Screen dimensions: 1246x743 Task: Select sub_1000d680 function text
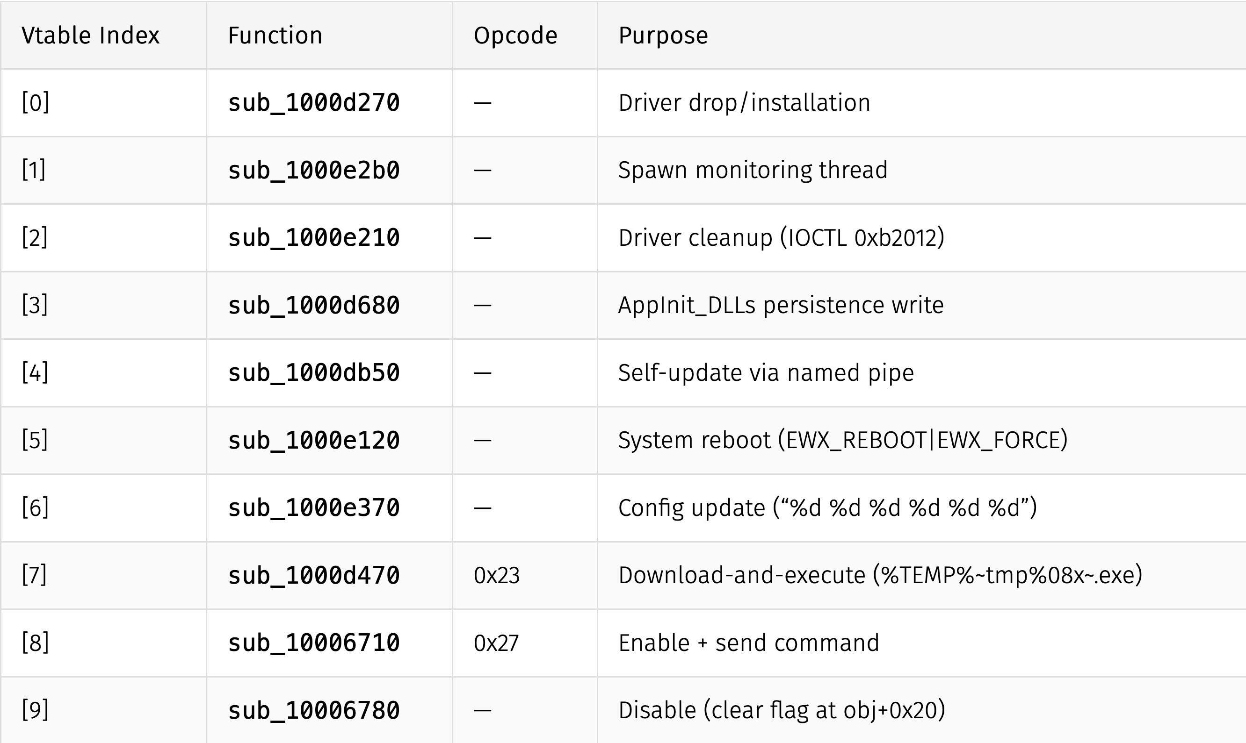click(x=314, y=306)
